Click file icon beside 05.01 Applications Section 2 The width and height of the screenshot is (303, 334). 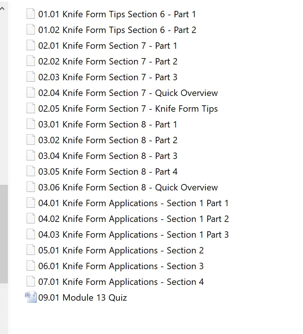click(31, 250)
